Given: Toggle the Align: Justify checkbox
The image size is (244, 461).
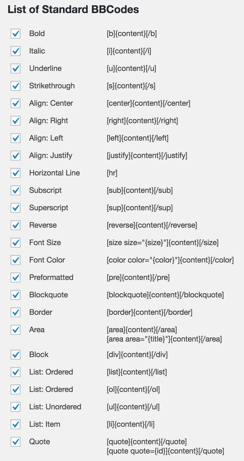Looking at the screenshot, I should pyautogui.click(x=16, y=156).
